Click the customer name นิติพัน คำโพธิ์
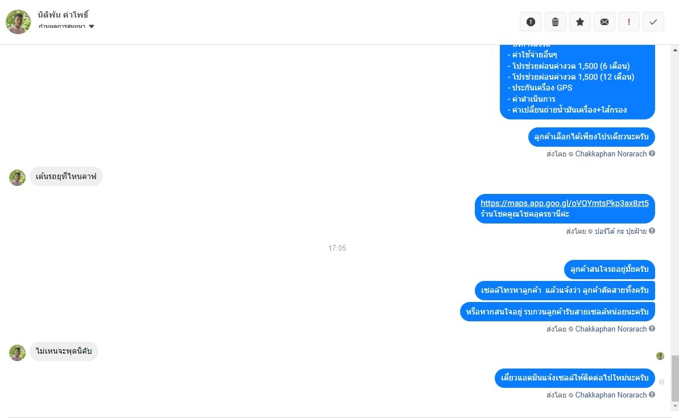 [63, 15]
